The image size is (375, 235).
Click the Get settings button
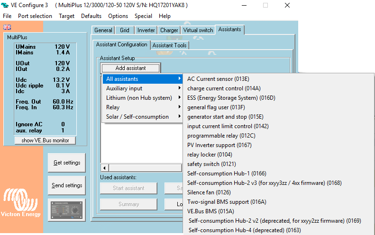67,163
